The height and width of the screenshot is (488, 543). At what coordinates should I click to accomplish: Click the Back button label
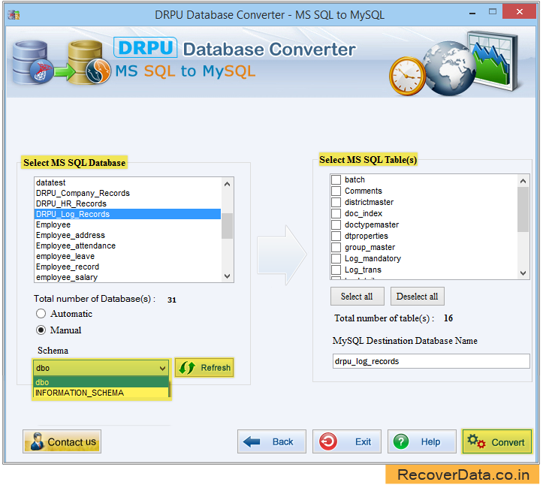283,442
